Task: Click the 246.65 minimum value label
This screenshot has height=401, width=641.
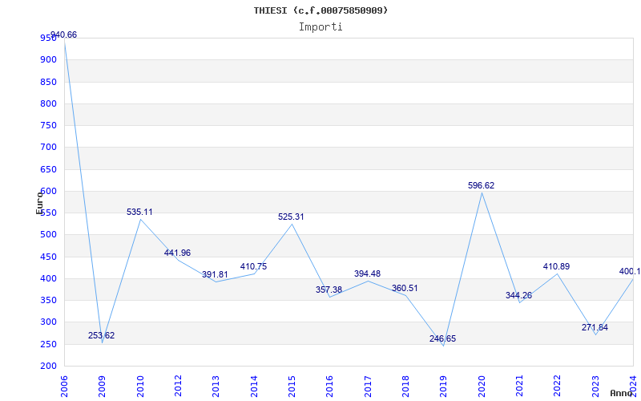Action: (x=443, y=338)
